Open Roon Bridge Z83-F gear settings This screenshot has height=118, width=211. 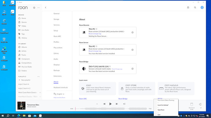pyautogui.click(x=132, y=69)
